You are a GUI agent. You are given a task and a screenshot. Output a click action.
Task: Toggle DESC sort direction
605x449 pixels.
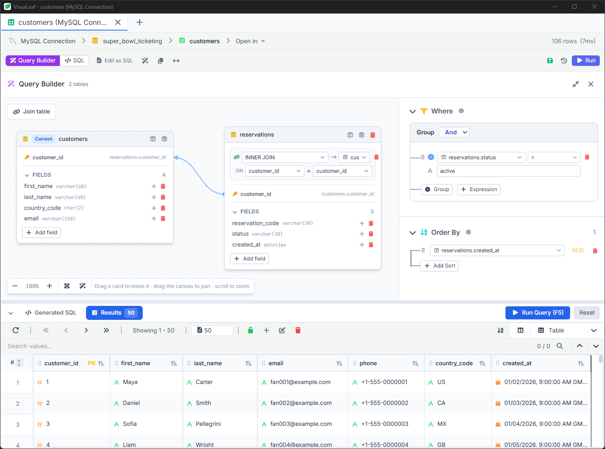click(578, 250)
